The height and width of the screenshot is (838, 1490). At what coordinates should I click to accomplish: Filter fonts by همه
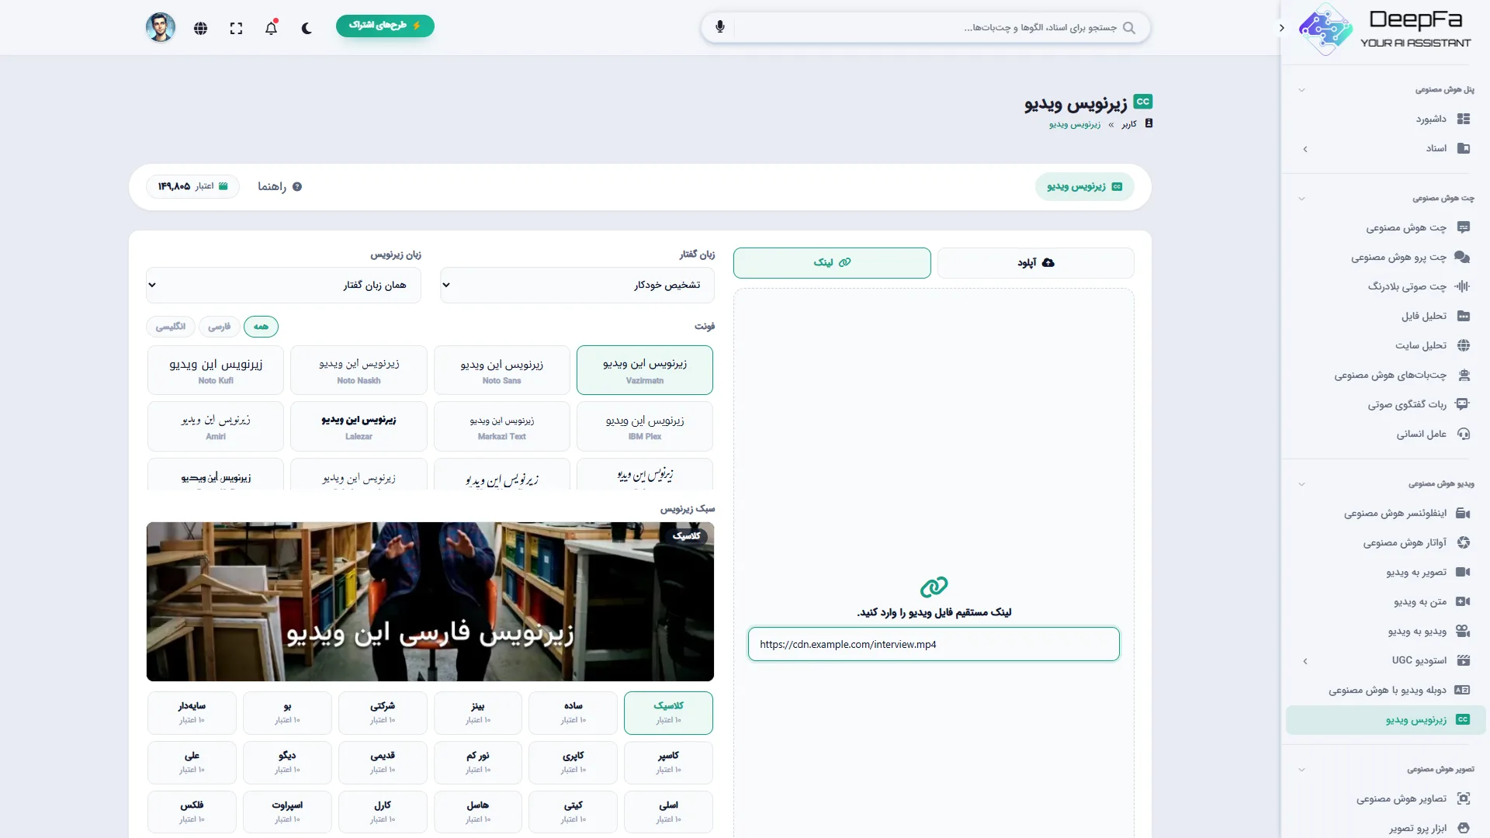click(x=261, y=327)
